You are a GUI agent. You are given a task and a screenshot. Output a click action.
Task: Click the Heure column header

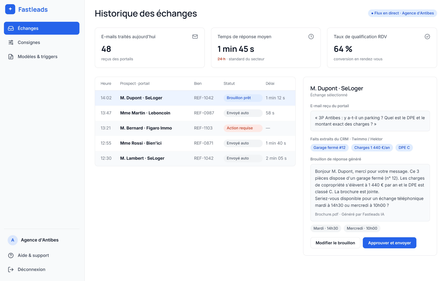click(x=106, y=83)
